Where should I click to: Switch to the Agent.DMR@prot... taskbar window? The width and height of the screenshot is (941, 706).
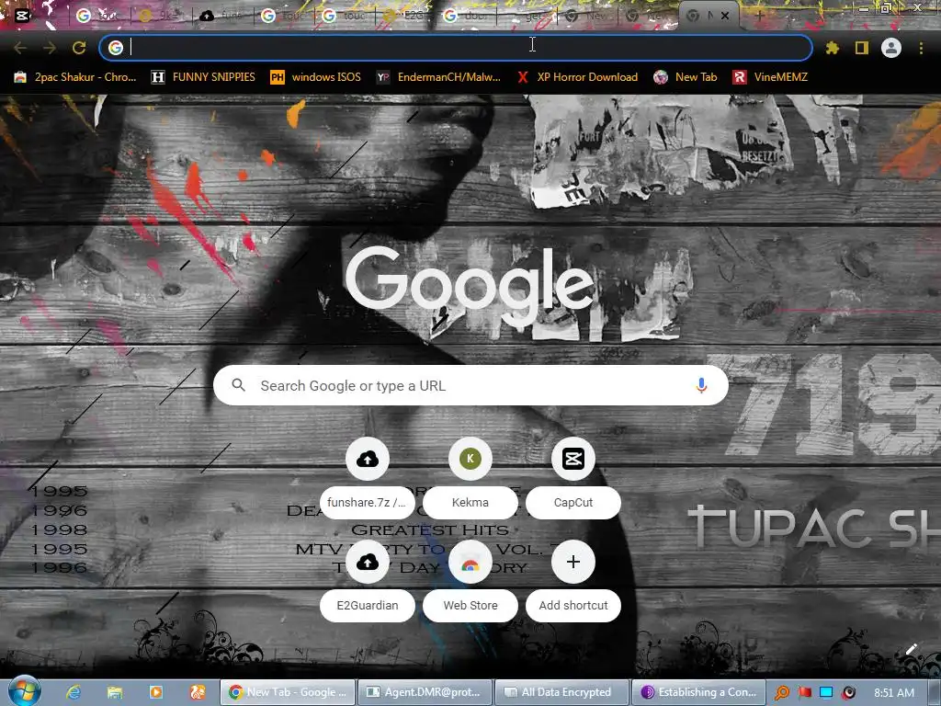point(425,692)
